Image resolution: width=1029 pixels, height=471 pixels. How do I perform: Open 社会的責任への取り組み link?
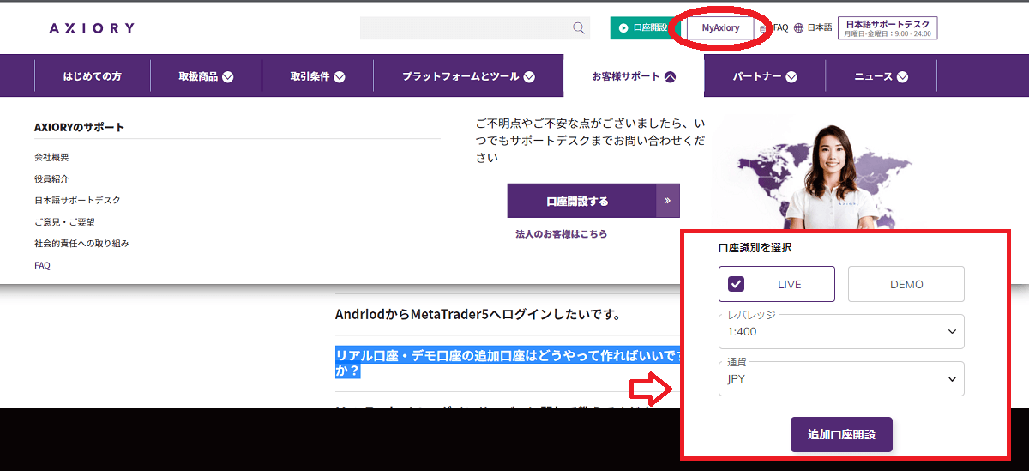(81, 243)
